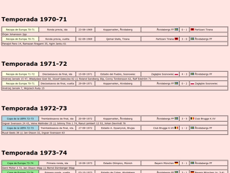Viewport: 230px width, 173px height.
Task: Click 'Copa de Europa 73-74' cell, Primera ronda ida row
Action: tap(20, 163)
